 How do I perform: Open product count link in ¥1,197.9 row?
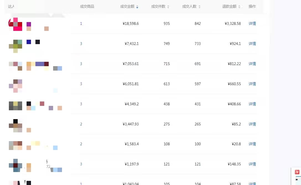point(81,164)
